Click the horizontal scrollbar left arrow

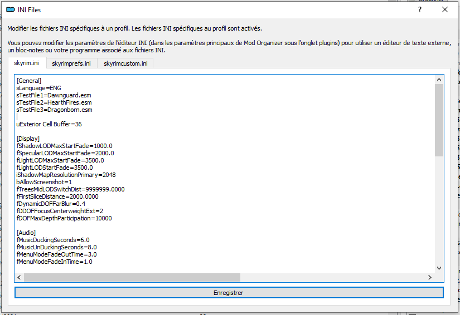pyautogui.click(x=20, y=277)
